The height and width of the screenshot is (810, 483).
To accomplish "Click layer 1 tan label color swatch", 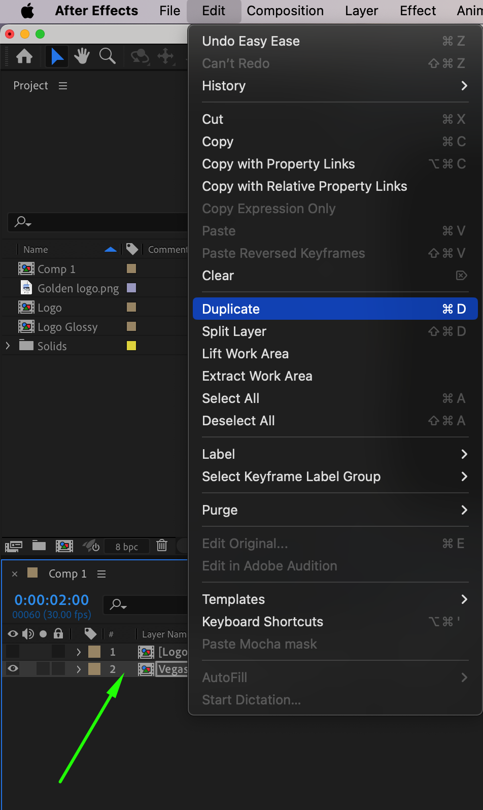I will coord(94,652).
